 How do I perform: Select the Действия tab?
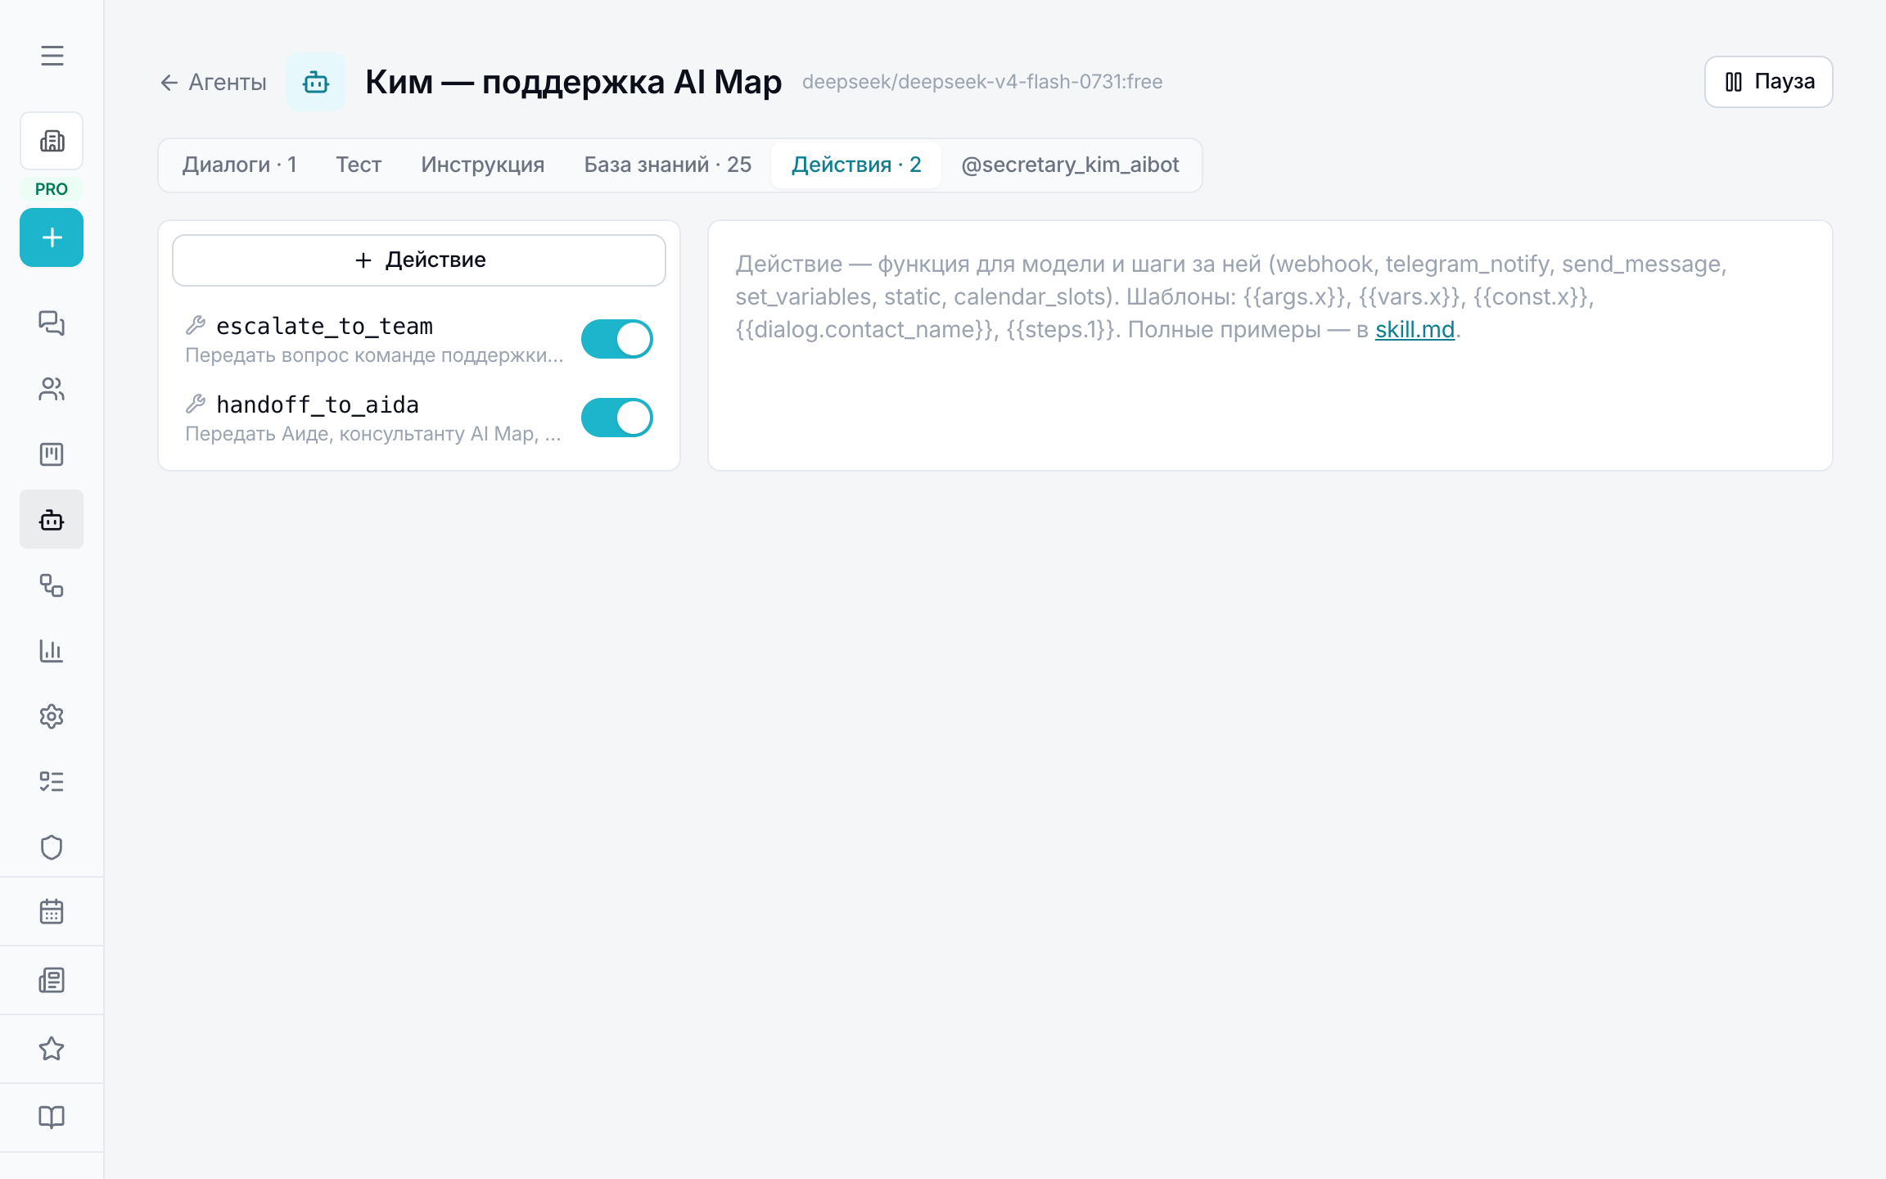856,165
